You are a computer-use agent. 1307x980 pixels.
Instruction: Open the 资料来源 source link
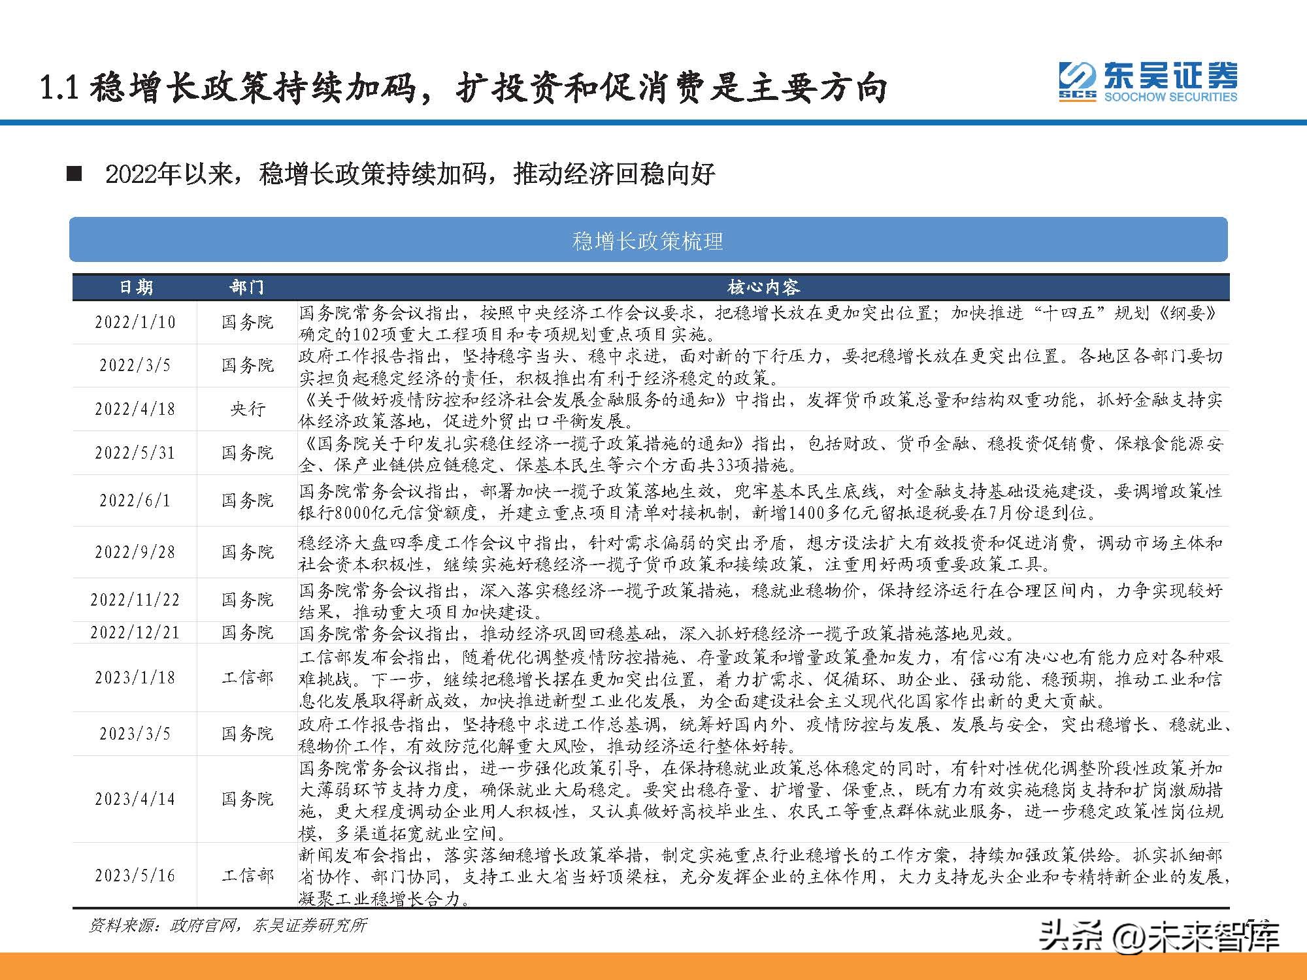point(229,925)
